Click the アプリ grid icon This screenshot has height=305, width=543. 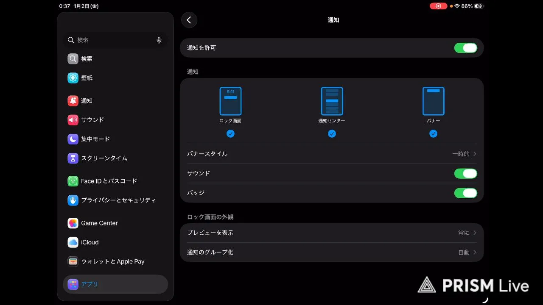pos(73,284)
